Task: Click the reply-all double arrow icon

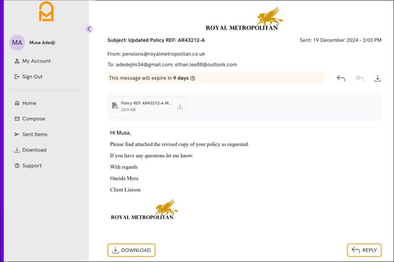Action: point(360,78)
